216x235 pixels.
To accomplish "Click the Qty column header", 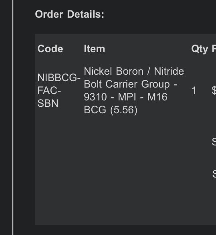I will [200, 49].
